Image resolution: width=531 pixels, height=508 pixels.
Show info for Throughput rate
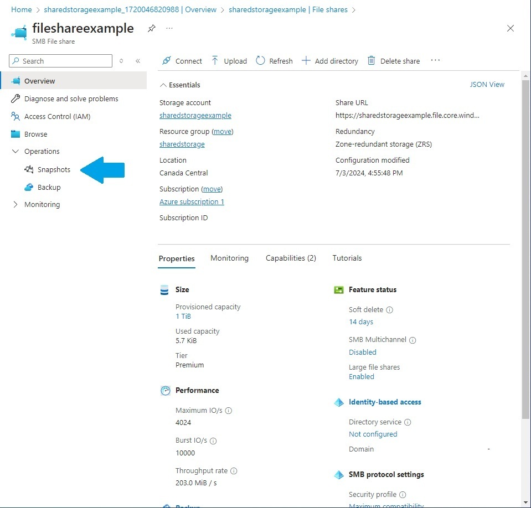(x=234, y=471)
